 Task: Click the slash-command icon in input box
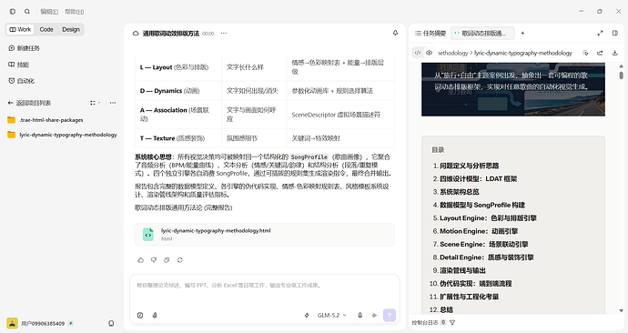[x=140, y=316]
